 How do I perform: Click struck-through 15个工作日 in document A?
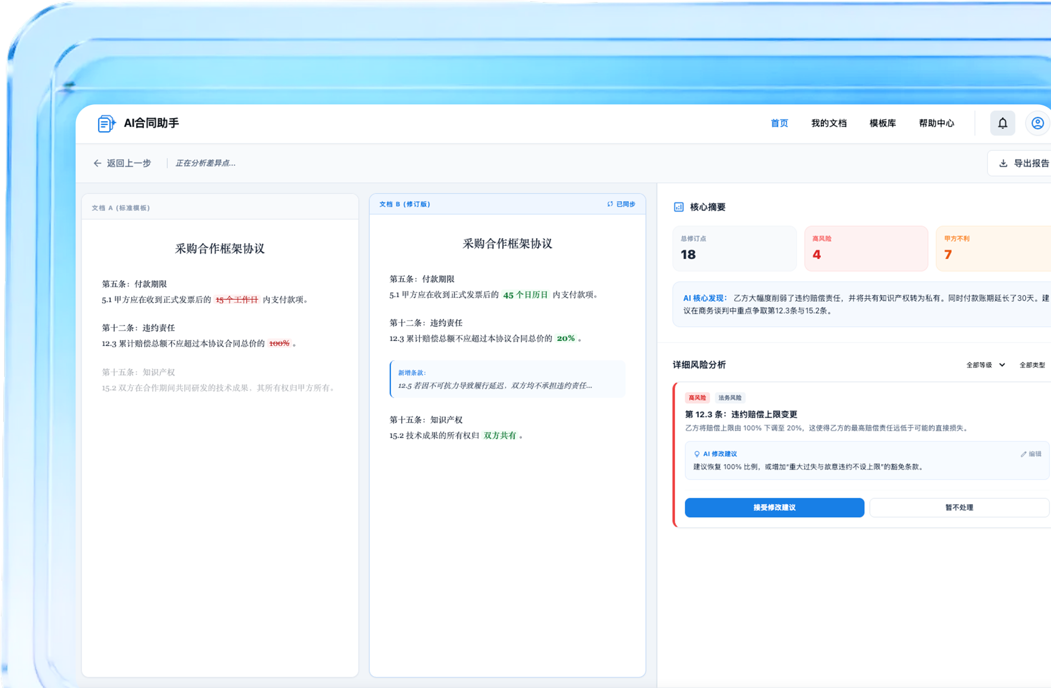[x=237, y=300]
